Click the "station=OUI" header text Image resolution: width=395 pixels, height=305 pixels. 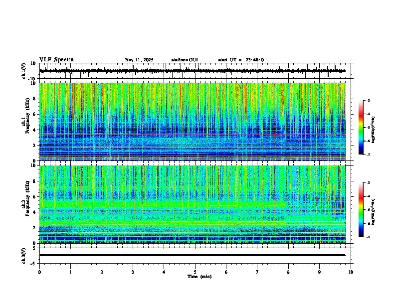tap(185, 60)
